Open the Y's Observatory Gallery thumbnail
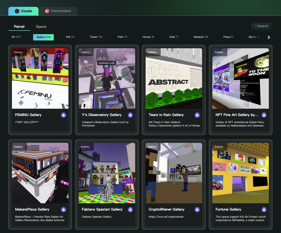The height and width of the screenshot is (233, 281). click(x=107, y=78)
